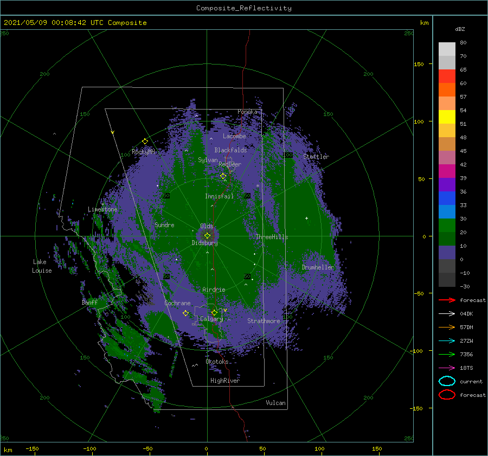488x456 pixels.
Task: Click the Banff town label
Action: (x=89, y=302)
